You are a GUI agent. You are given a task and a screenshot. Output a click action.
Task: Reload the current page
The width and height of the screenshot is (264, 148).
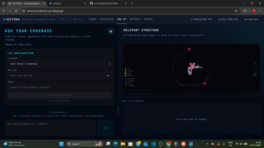click(x=16, y=11)
